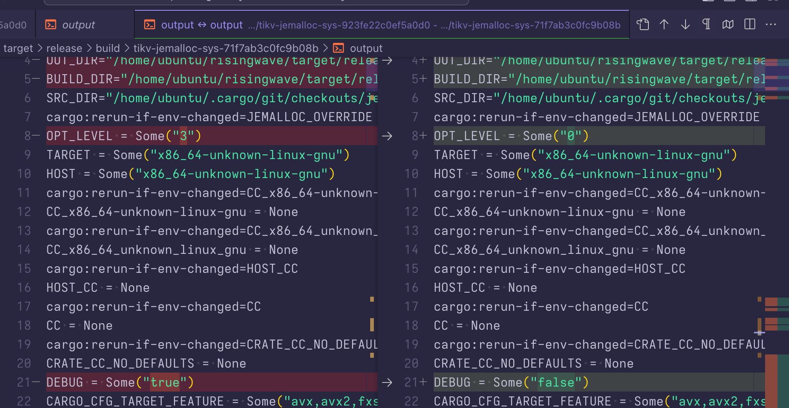Viewport: 789px width, 408px height.
Task: Toggle the minimap with the map icon
Action: click(x=728, y=25)
